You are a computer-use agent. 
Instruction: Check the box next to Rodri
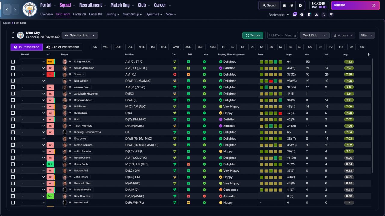[x=13, y=119]
